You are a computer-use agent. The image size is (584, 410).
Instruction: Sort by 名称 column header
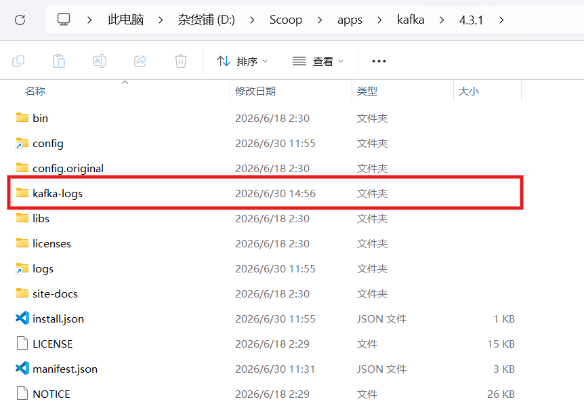point(35,91)
